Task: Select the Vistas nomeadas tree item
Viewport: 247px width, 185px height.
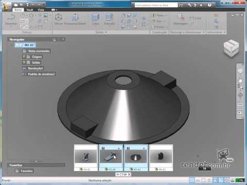Action: (37, 51)
